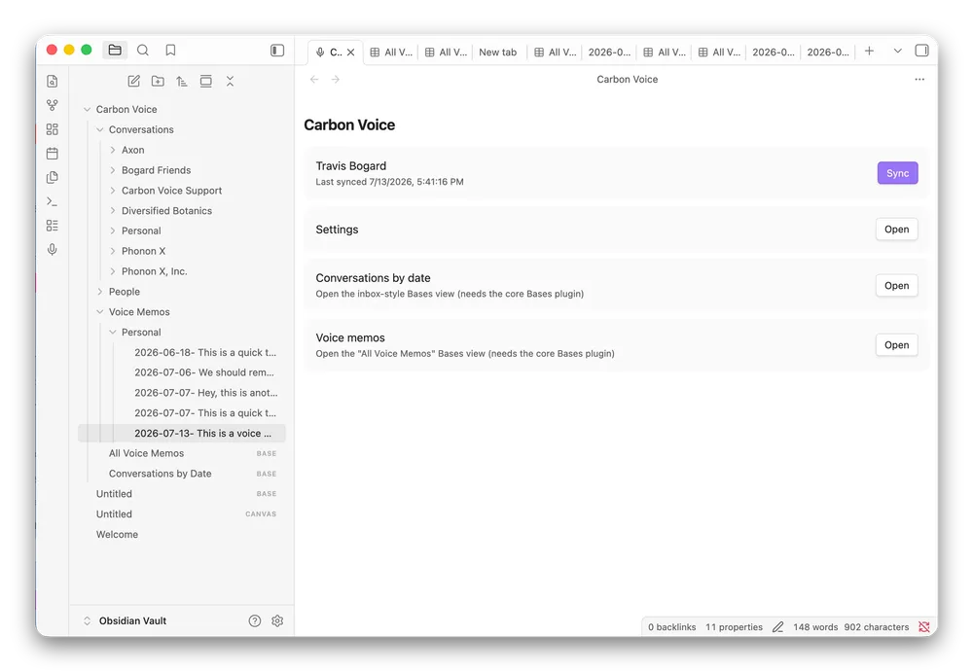The width and height of the screenshot is (973, 672).
Task: Expand the Bogard Friends folder
Action: coord(113,170)
